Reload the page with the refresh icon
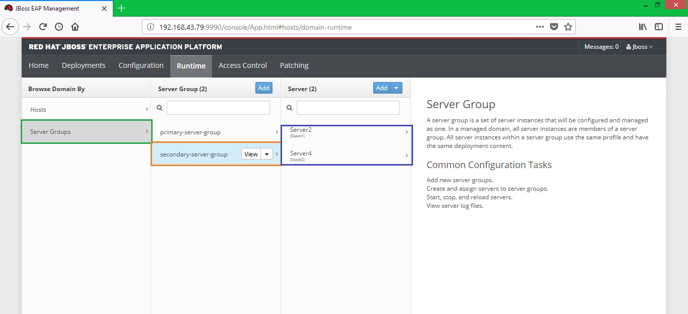 43,27
